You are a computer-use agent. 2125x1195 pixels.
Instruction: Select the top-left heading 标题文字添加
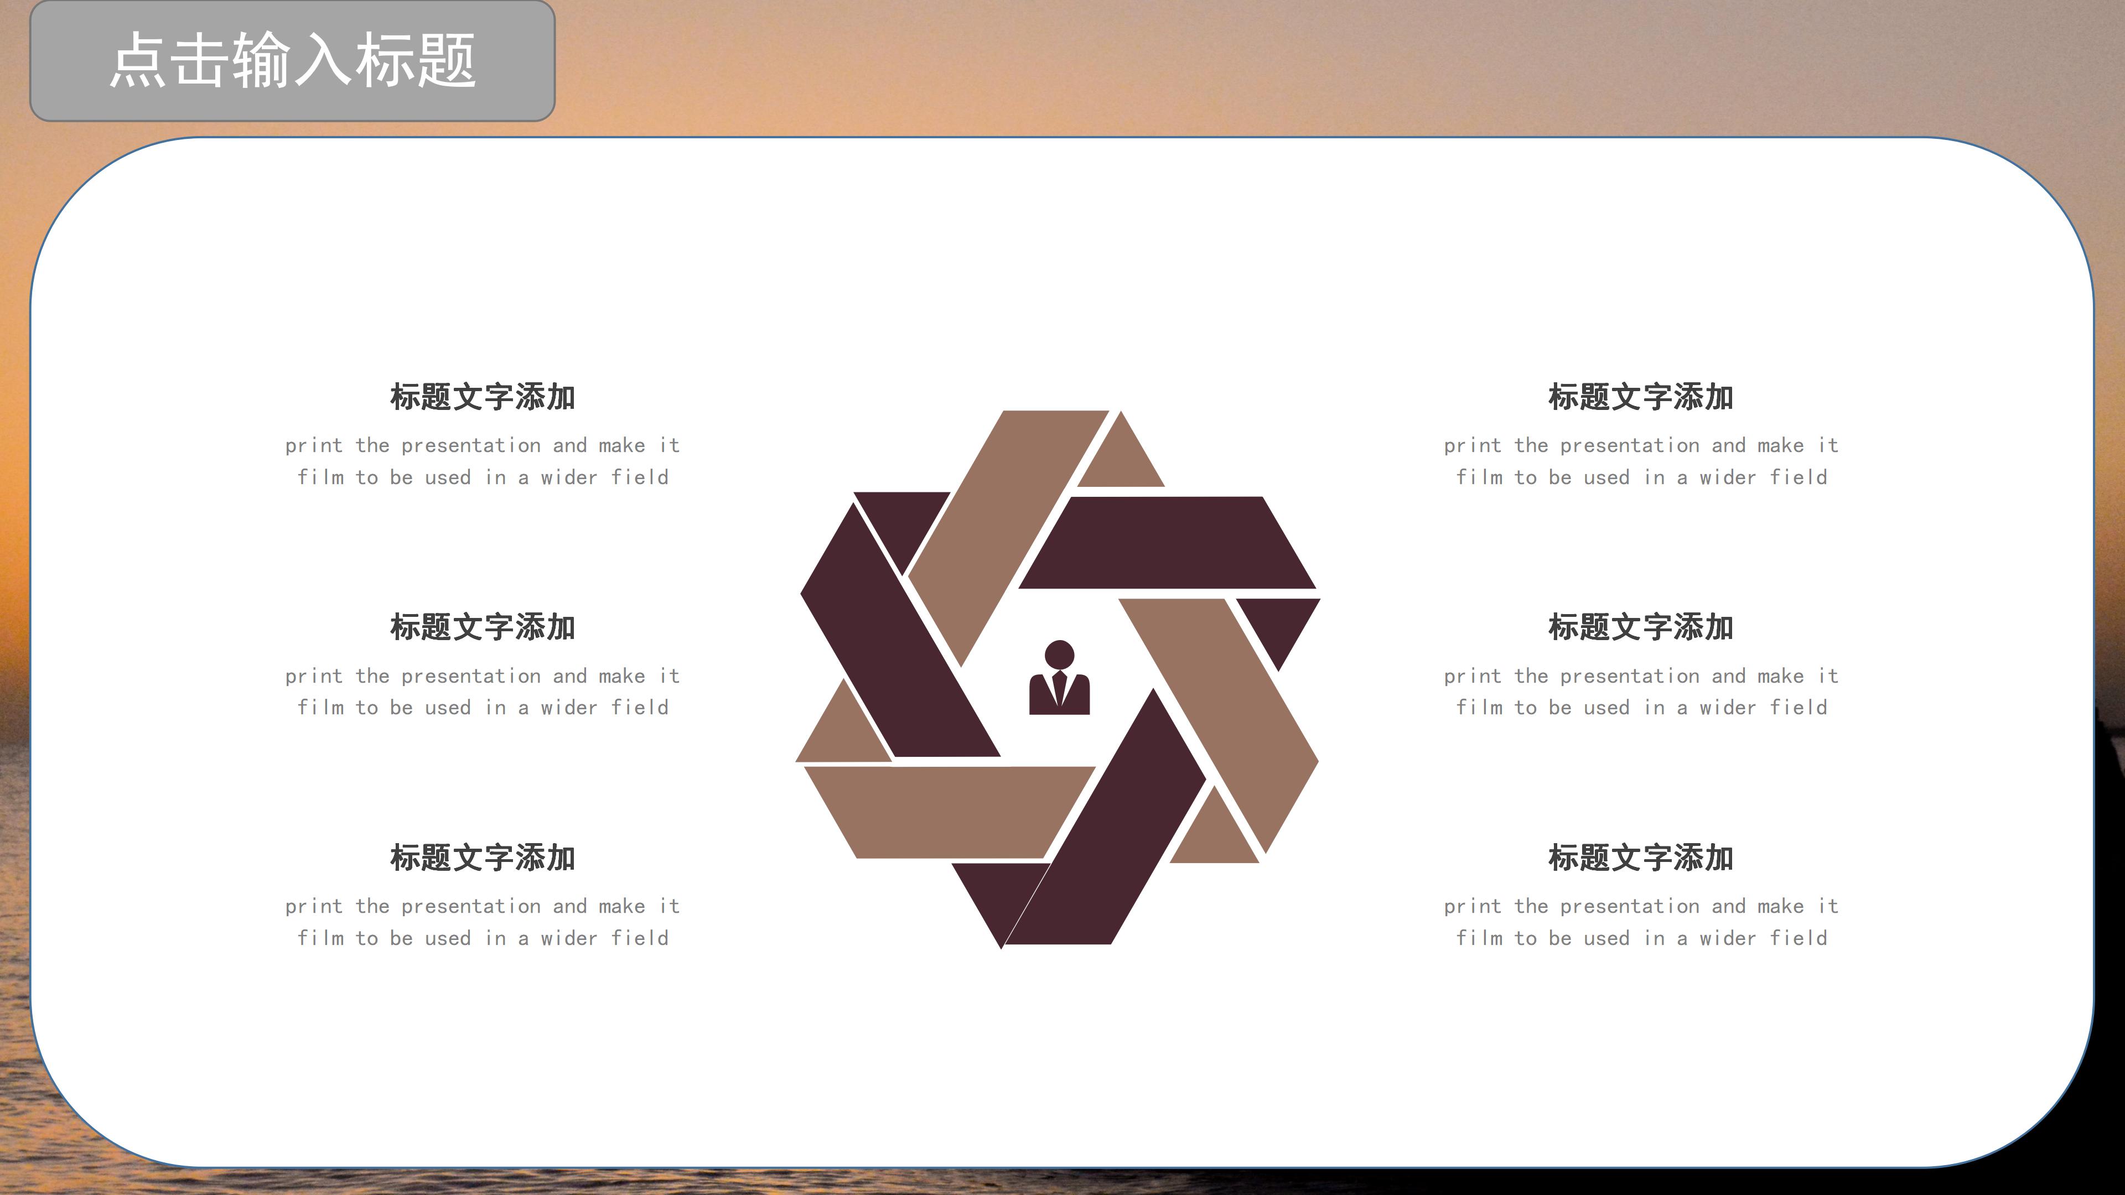(483, 397)
